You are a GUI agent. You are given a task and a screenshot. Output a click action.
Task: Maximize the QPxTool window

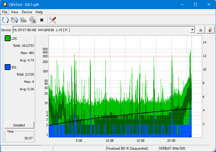click(195, 4)
